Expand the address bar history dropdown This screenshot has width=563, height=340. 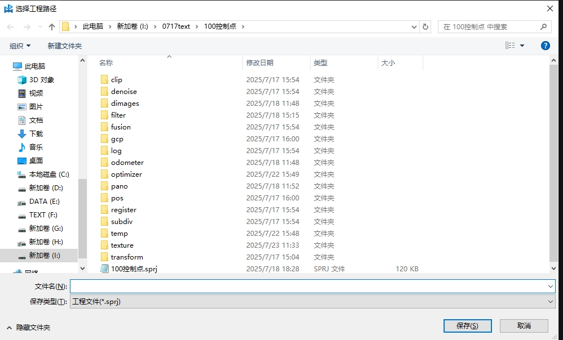pos(414,26)
